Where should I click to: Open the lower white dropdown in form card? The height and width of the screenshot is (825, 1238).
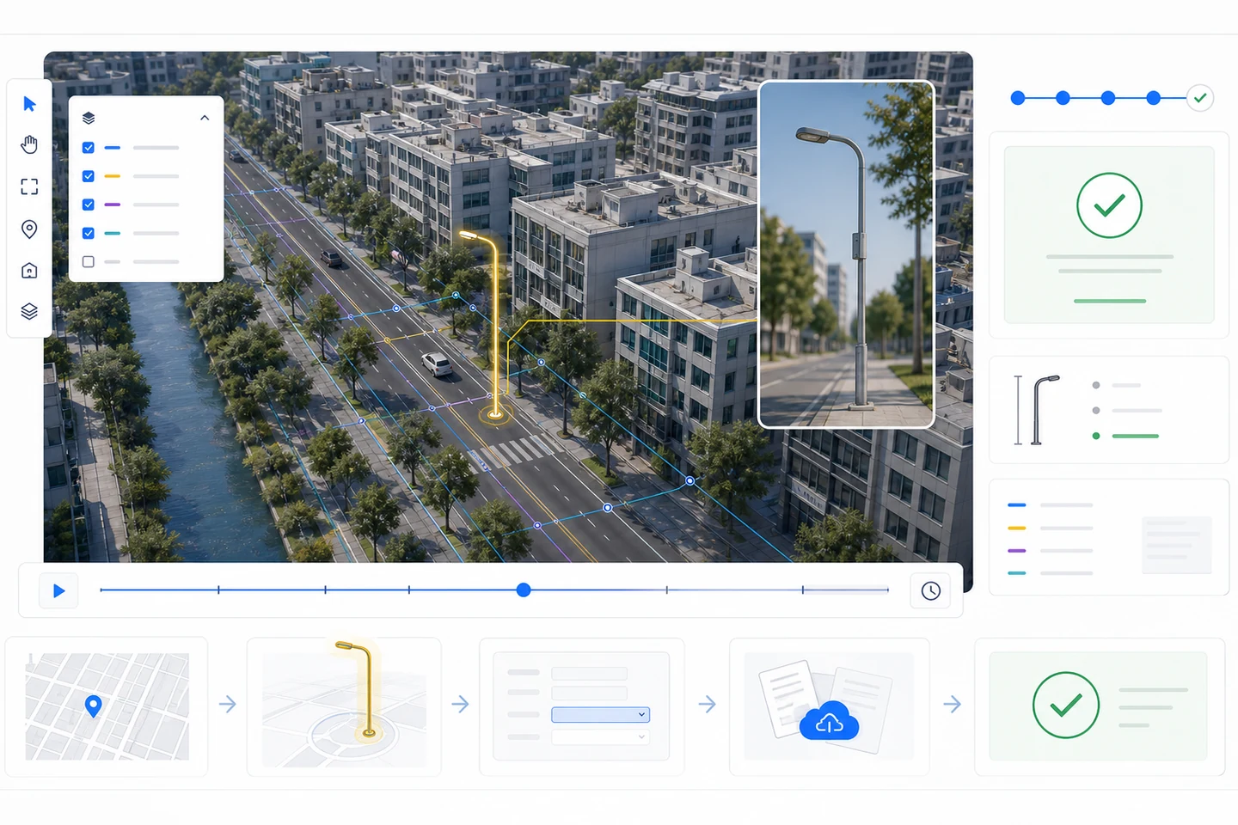coord(600,737)
